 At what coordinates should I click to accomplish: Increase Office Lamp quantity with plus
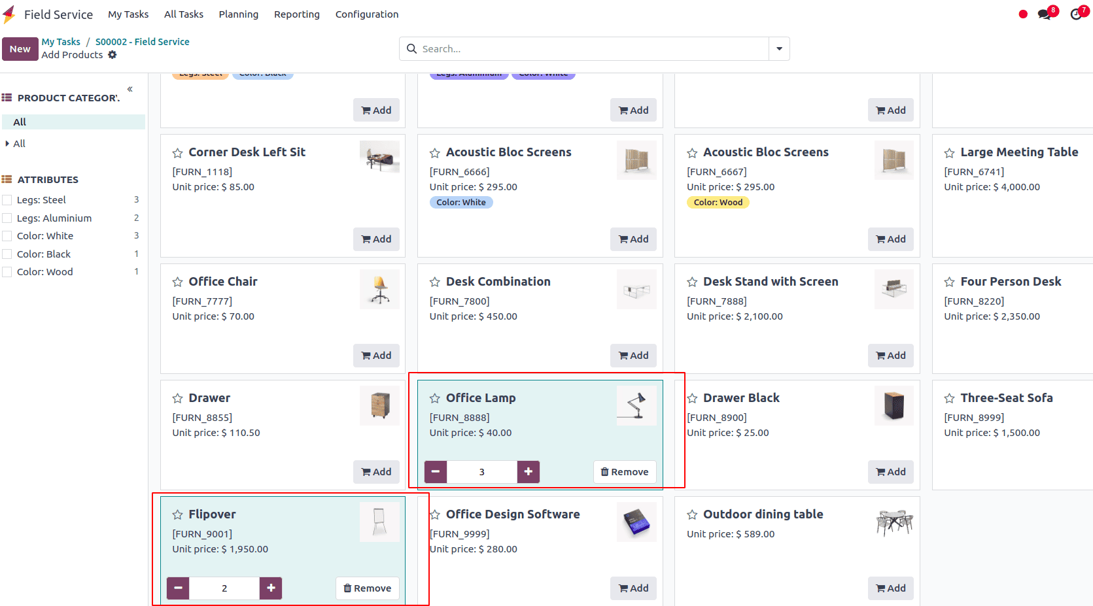pyautogui.click(x=529, y=471)
